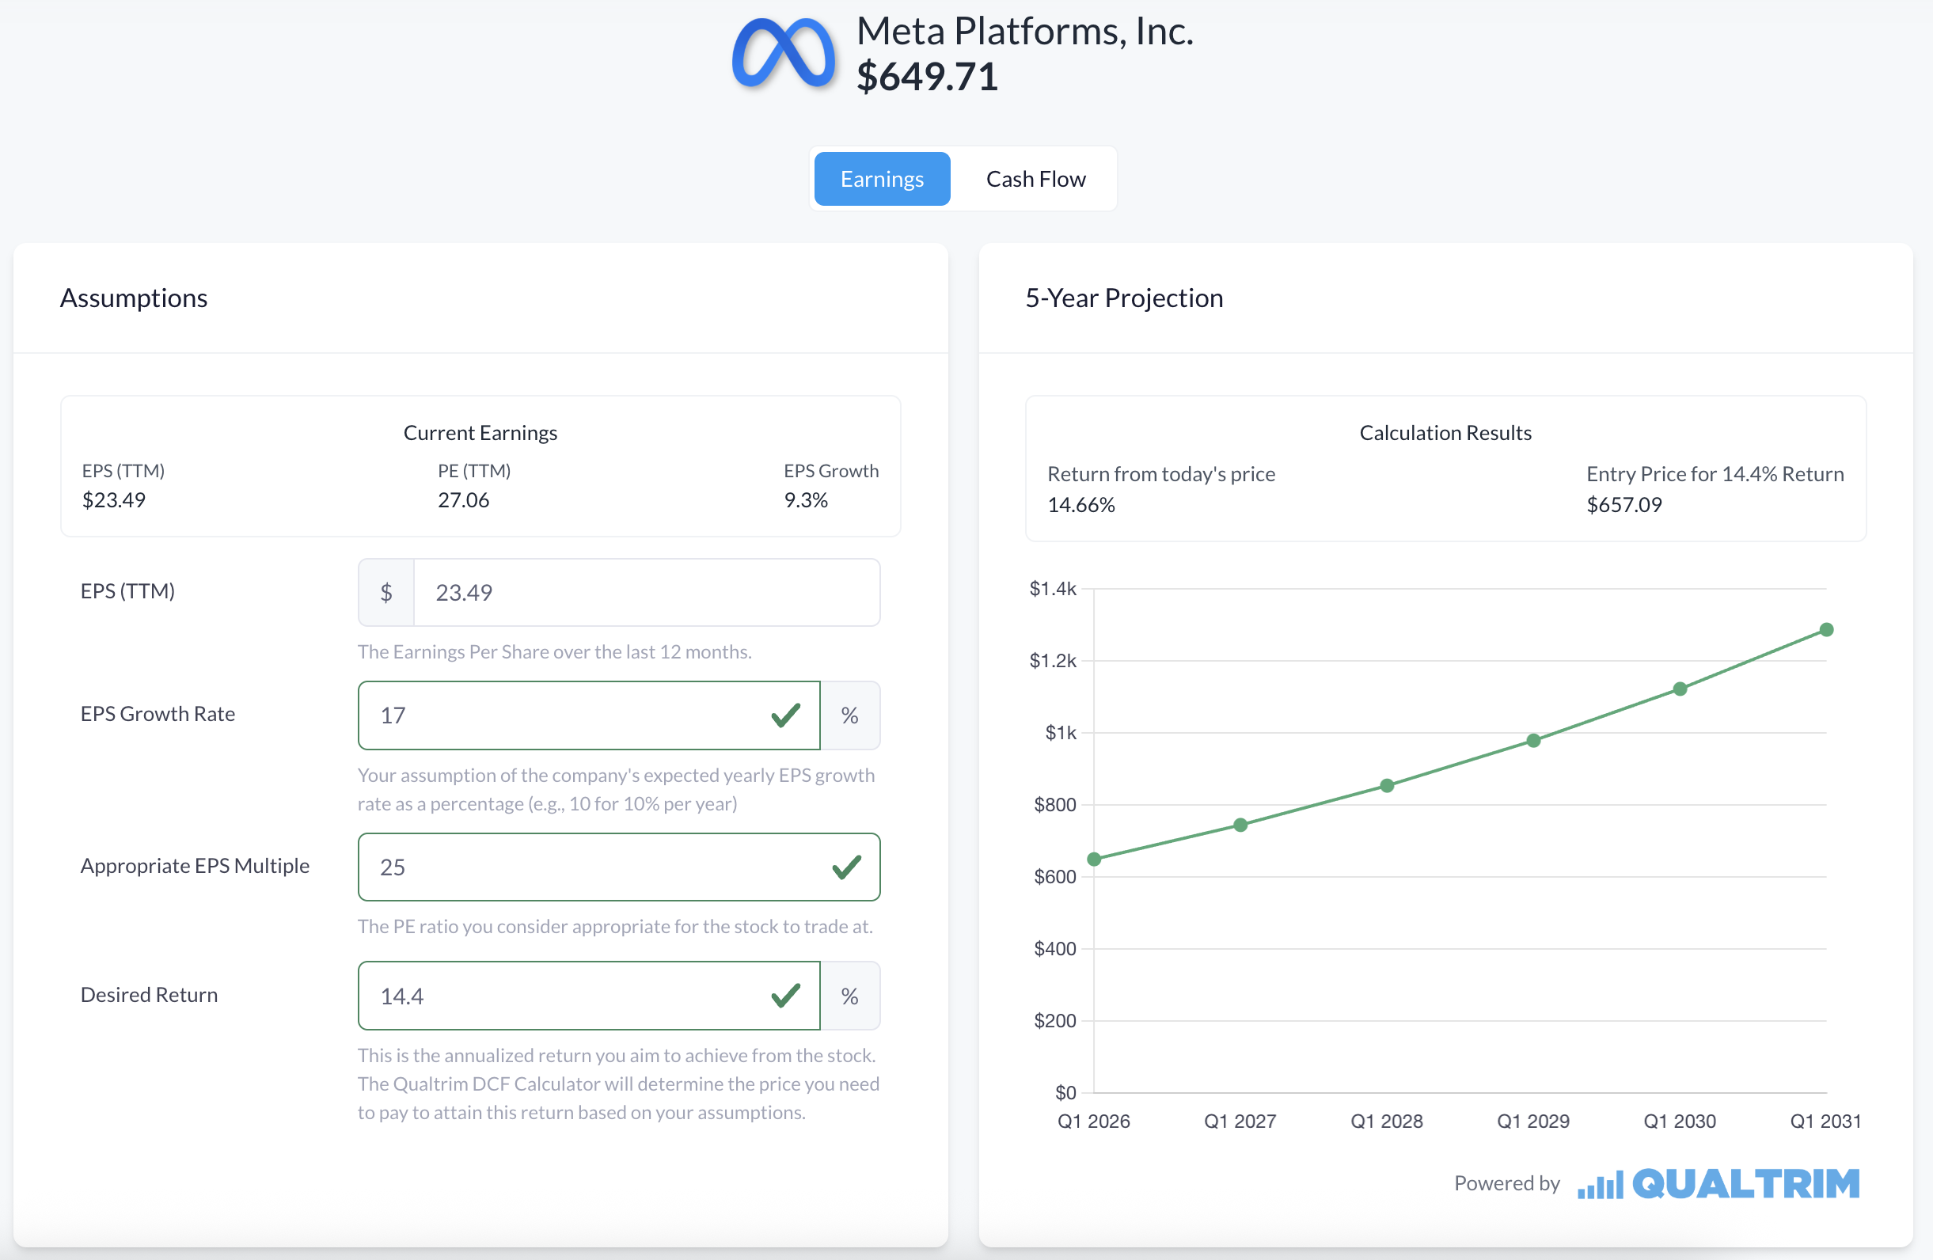Click the QUALTRIM brand link
Image resolution: width=1933 pixels, height=1260 pixels.
coord(1745,1184)
